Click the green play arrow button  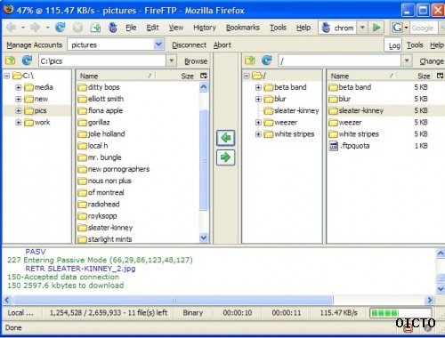pos(376,28)
